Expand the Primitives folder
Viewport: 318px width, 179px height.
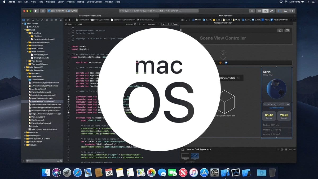pos(30,36)
